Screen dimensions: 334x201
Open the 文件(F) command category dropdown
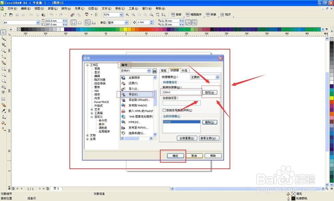point(149,71)
